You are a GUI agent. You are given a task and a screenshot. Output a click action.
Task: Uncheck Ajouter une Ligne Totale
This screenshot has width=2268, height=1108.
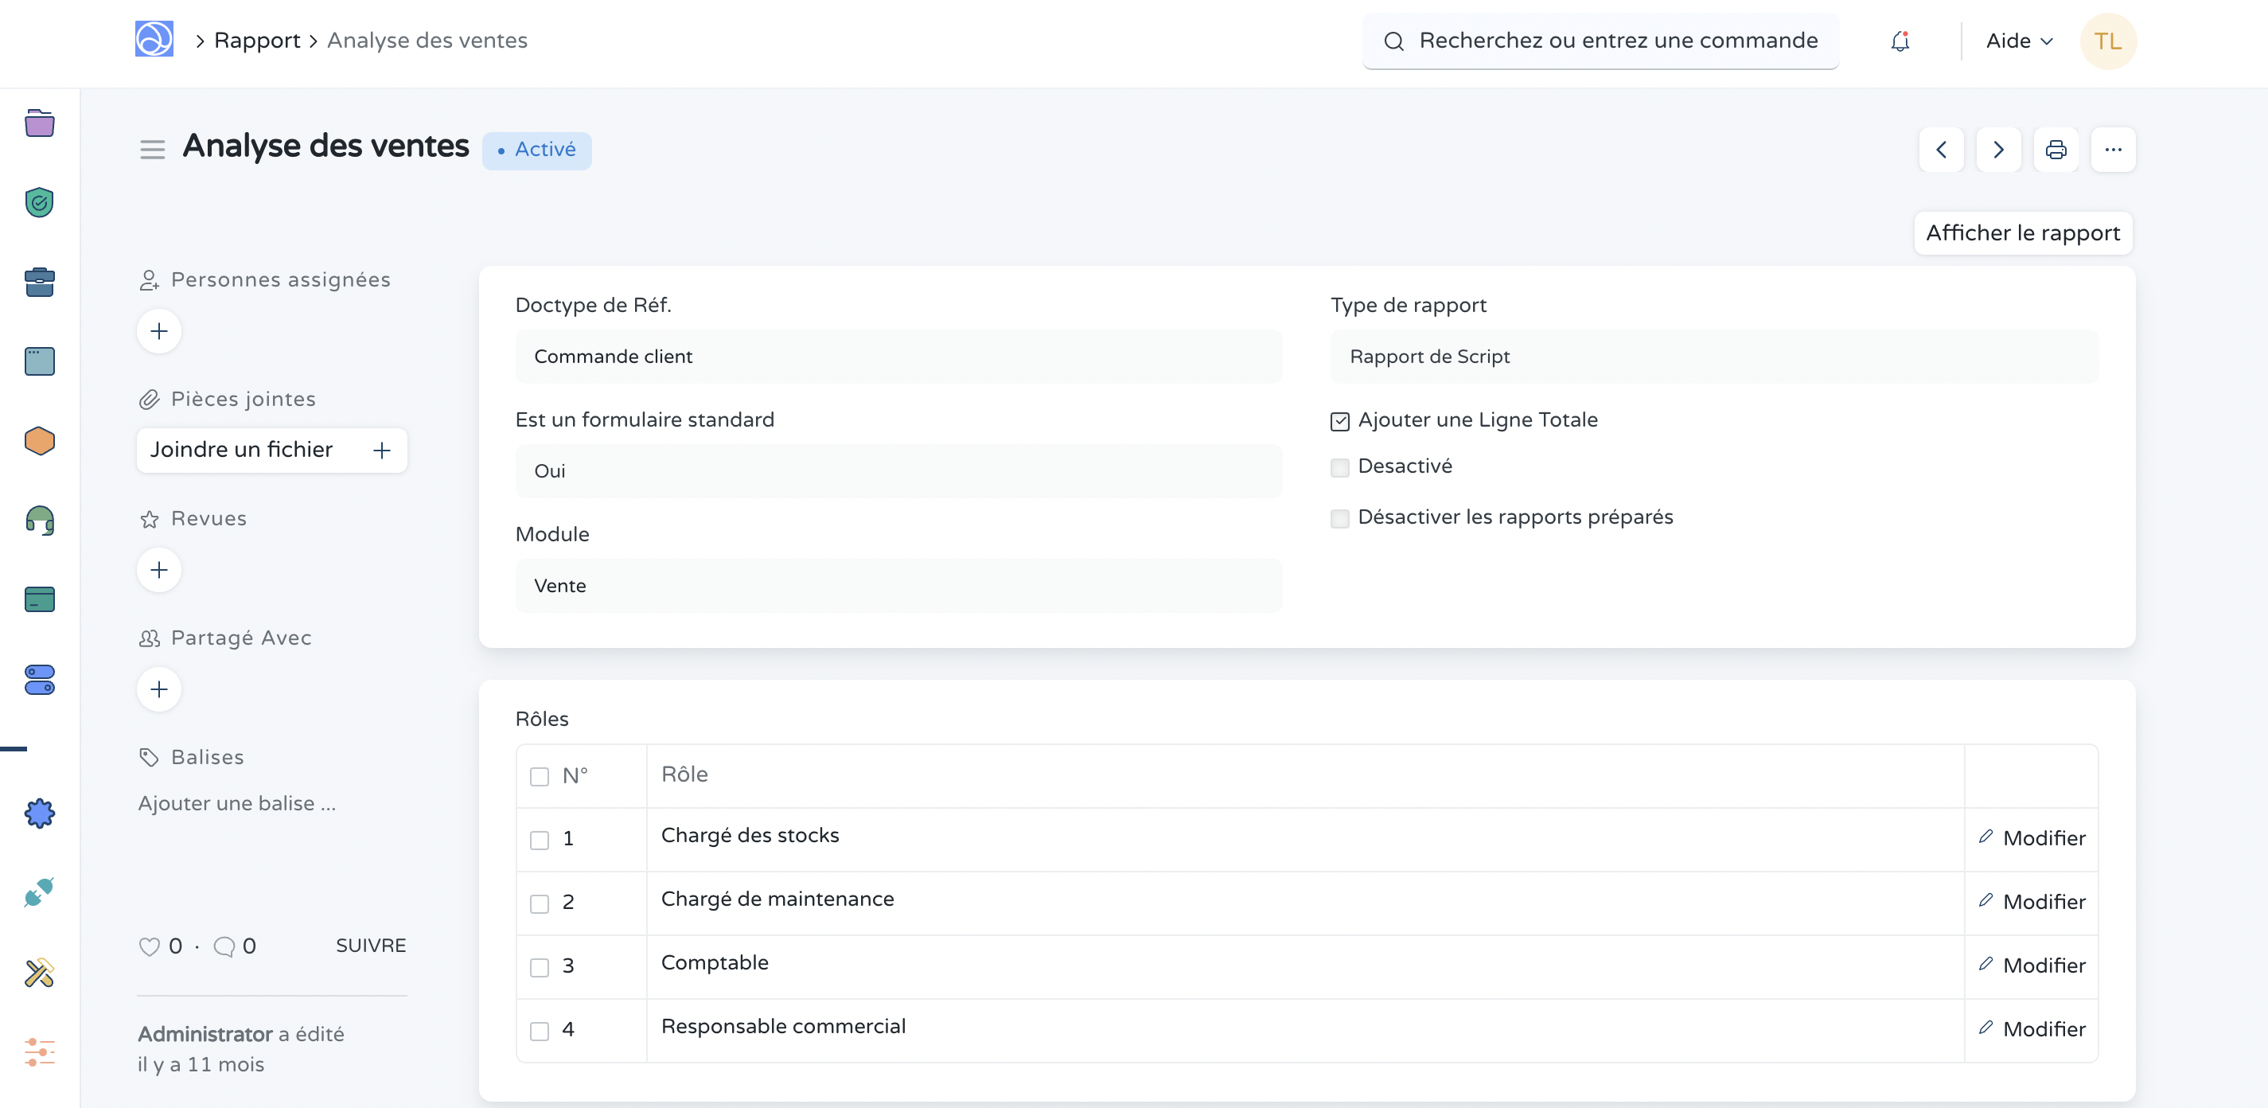coord(1339,421)
